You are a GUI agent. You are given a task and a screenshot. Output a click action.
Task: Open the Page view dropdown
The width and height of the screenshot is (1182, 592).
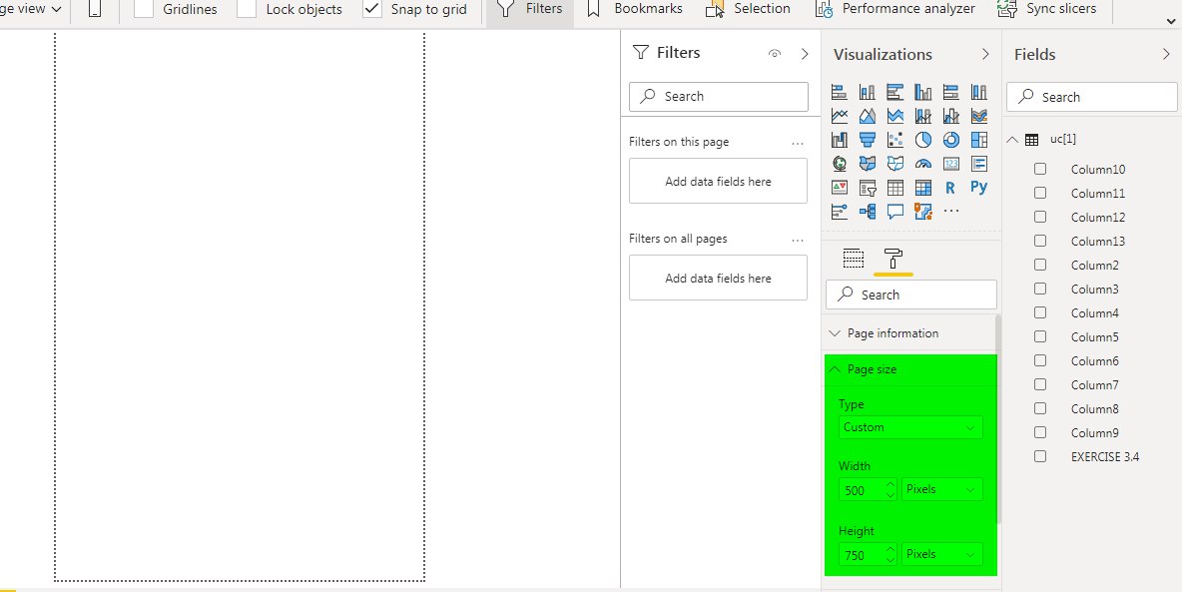[x=33, y=9]
